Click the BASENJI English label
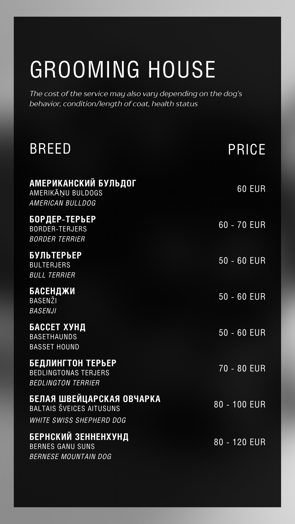The height and width of the screenshot is (524, 295). click(x=43, y=311)
